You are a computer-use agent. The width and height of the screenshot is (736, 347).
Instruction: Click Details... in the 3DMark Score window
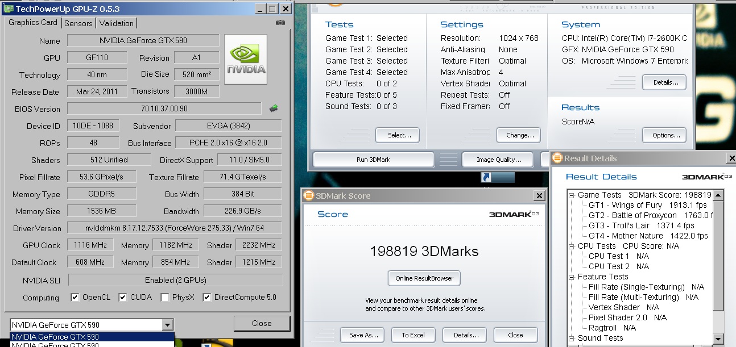pos(464,335)
